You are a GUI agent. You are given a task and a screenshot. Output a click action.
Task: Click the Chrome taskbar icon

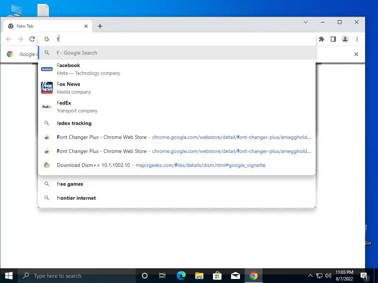254,276
